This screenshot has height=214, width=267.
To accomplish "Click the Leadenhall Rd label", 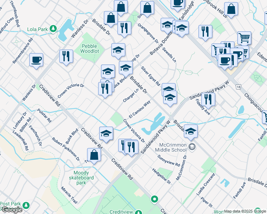I will tap(20, 140).
